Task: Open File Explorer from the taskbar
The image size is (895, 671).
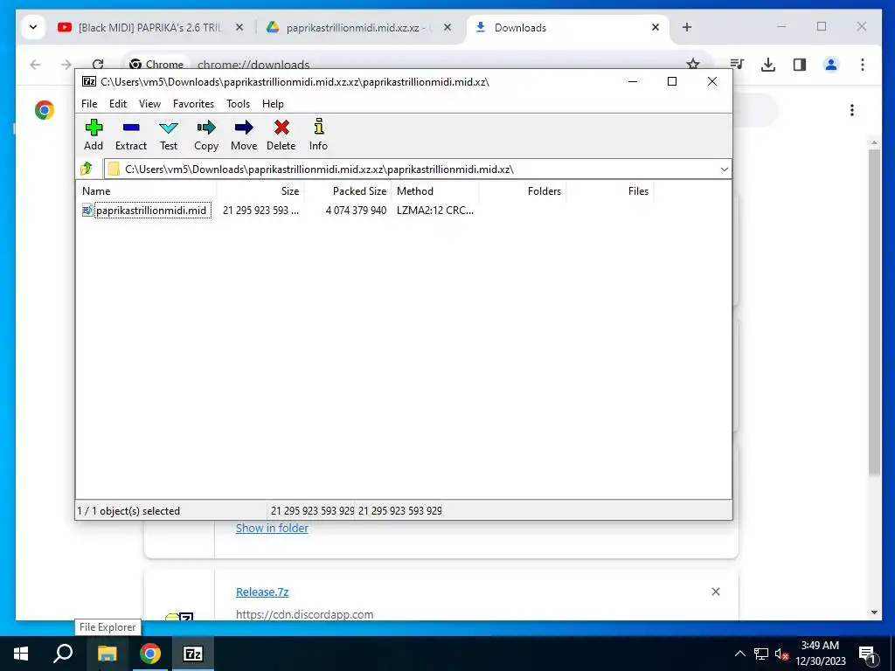Action: coord(107,654)
